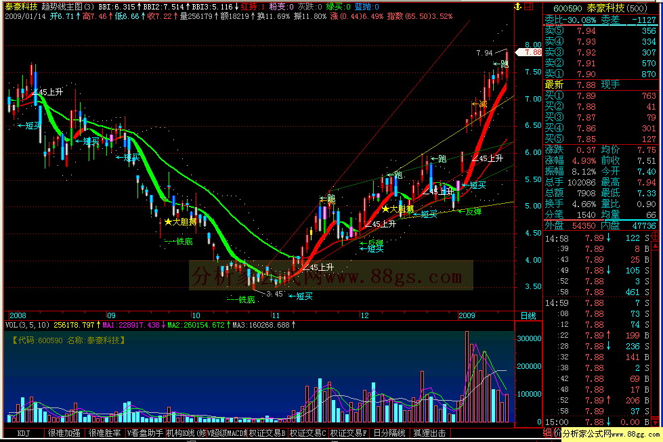Click the 总手 102086 value

click(581, 183)
